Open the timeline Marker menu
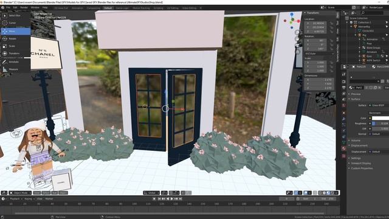Image resolution: width=389 pixels, height=219 pixels. 49,199
